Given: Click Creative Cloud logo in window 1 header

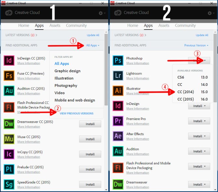Looking at the screenshot, I should (x=8, y=13).
